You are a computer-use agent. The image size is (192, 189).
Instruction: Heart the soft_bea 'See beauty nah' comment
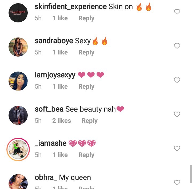pos(177,114)
